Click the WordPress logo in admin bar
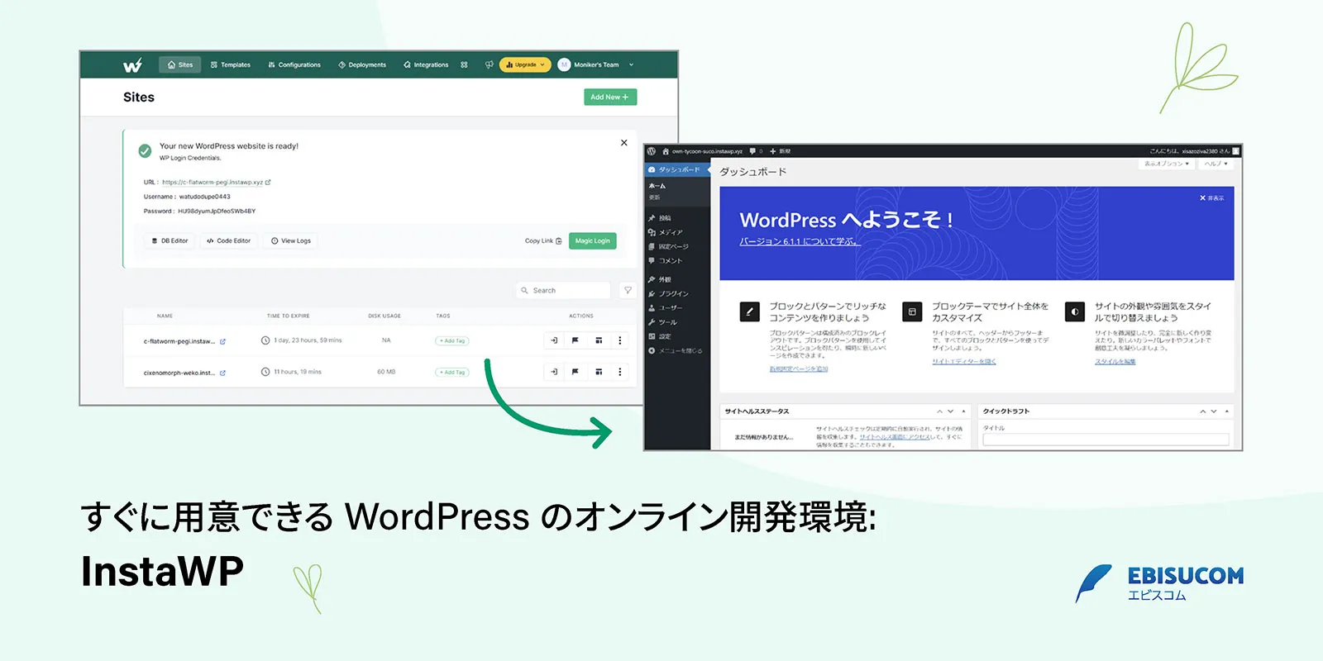 tap(652, 151)
